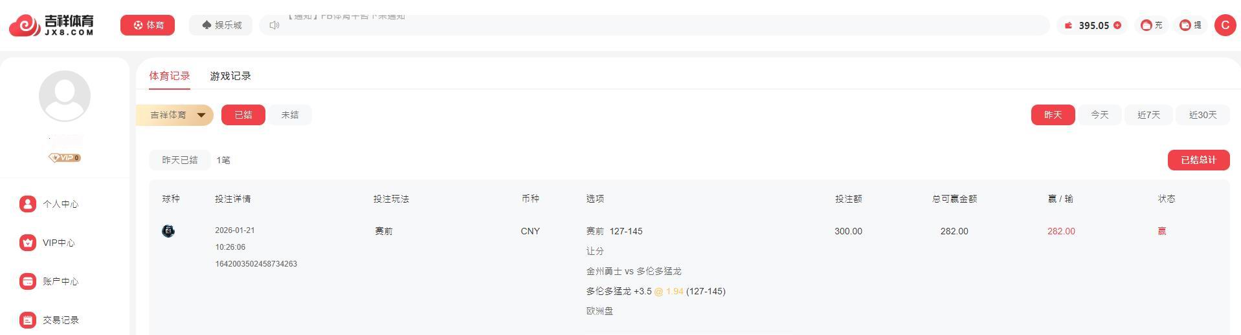Click the 吉祥体育 JX8.COM logo
Screen dimensions: 1241x335
[x=51, y=26]
